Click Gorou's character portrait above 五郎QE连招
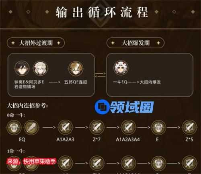Image resolution: width=201 pixels, height=174 pixels. tap(76, 68)
